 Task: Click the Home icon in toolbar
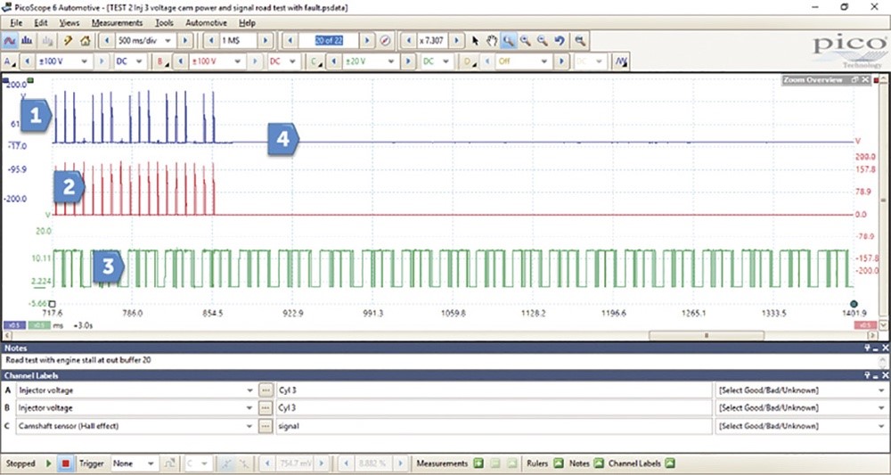pyautogui.click(x=85, y=41)
